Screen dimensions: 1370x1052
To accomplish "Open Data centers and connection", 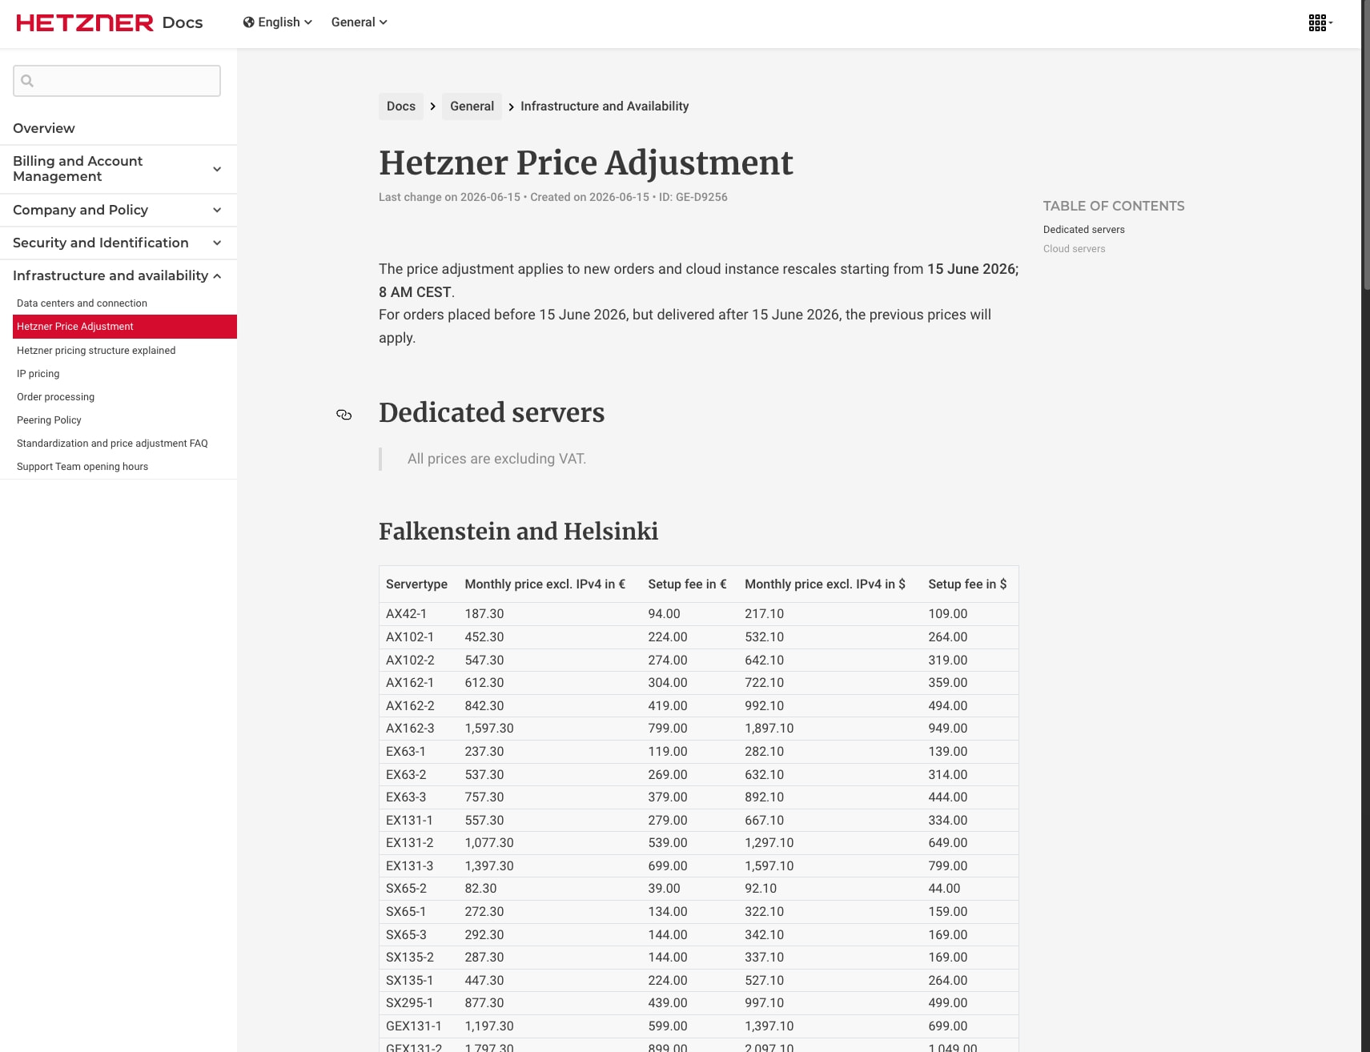I will pos(82,303).
